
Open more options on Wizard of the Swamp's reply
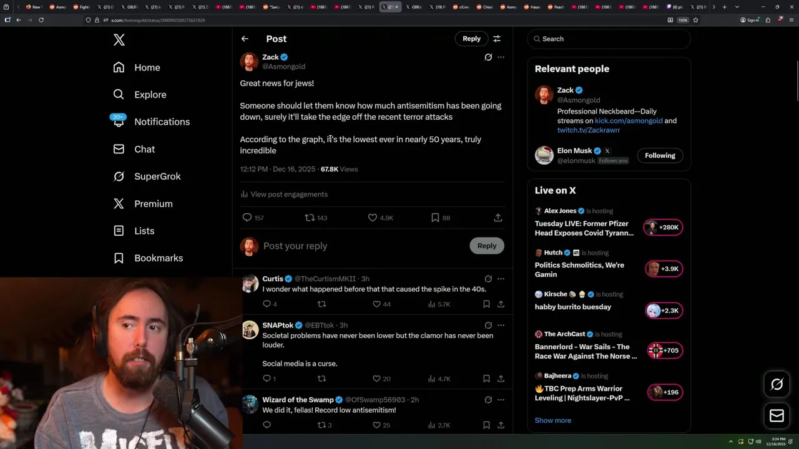point(501,400)
